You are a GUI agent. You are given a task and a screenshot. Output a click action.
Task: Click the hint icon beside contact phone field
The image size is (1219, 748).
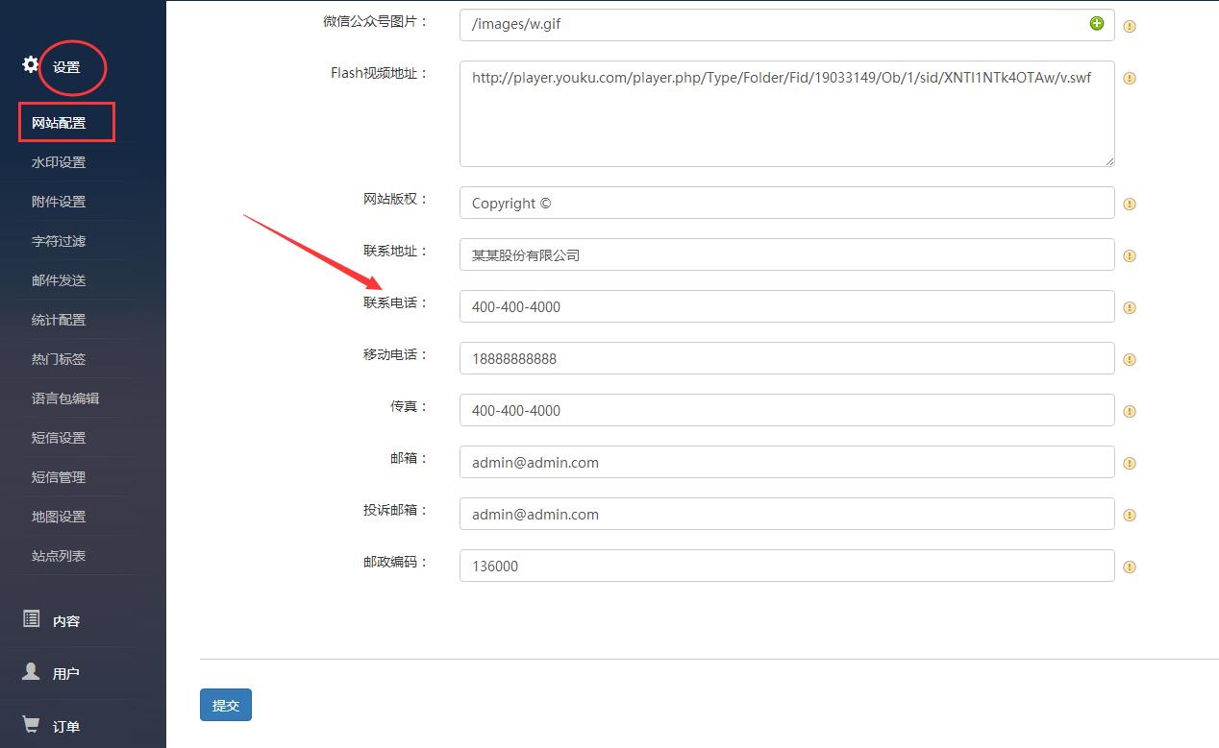tap(1130, 307)
